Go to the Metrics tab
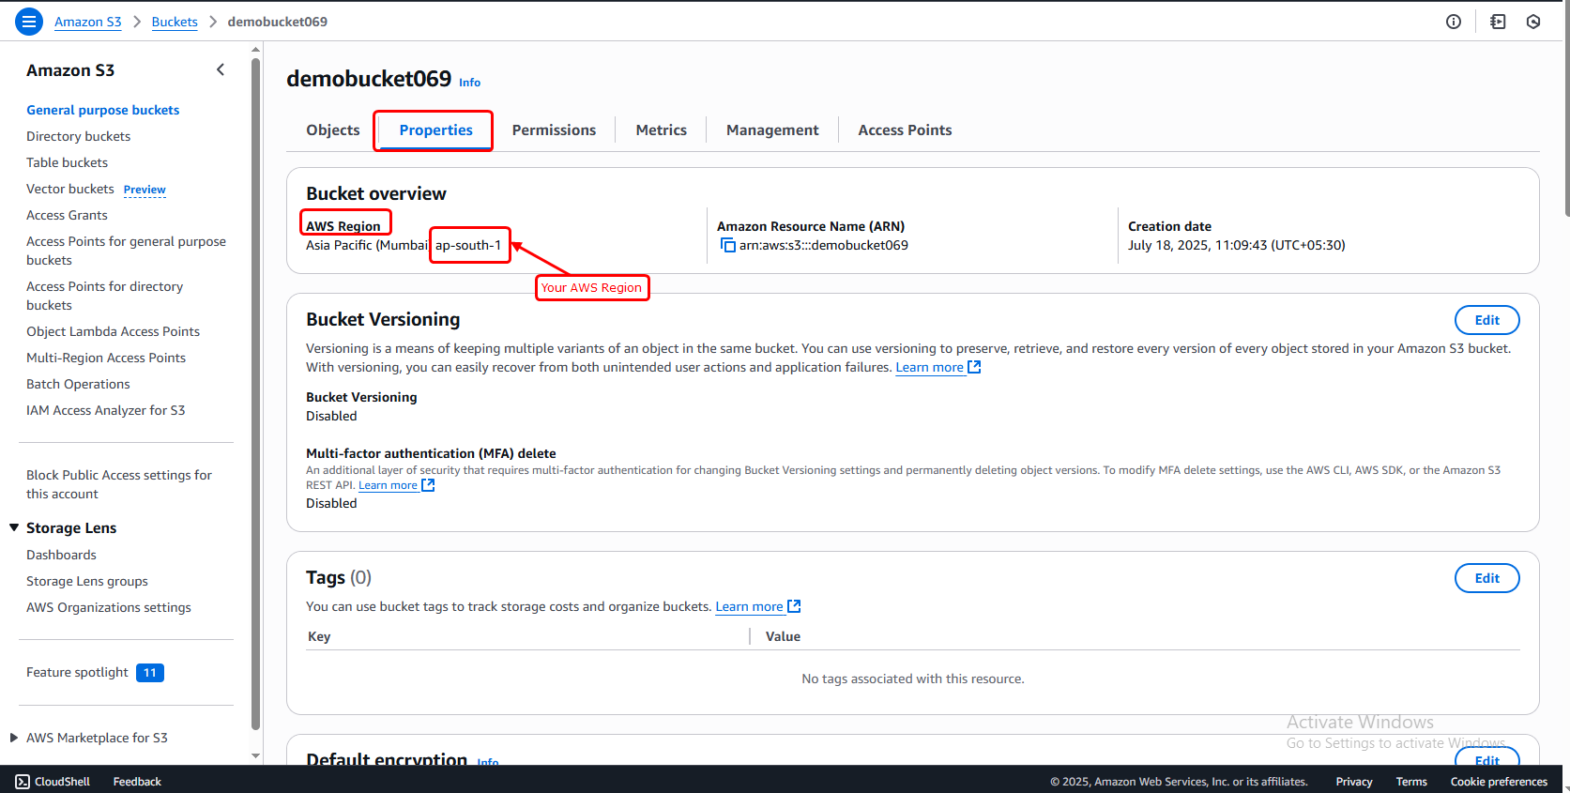This screenshot has width=1570, height=793. click(x=661, y=130)
